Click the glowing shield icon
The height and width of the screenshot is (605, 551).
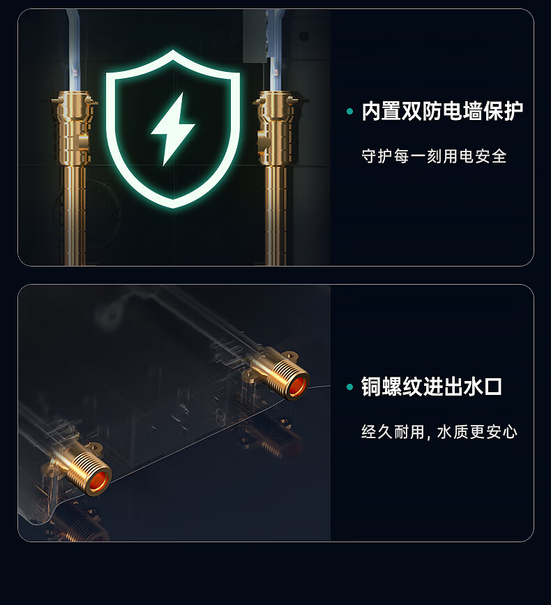(173, 129)
